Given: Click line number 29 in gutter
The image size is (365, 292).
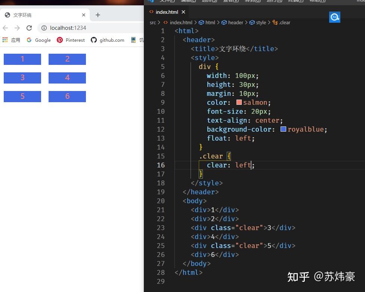Looking at the screenshot, I should tap(161, 281).
